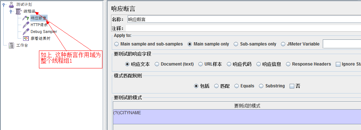
Task: Collapse the 线程组 tree node
Action: (10, 11)
